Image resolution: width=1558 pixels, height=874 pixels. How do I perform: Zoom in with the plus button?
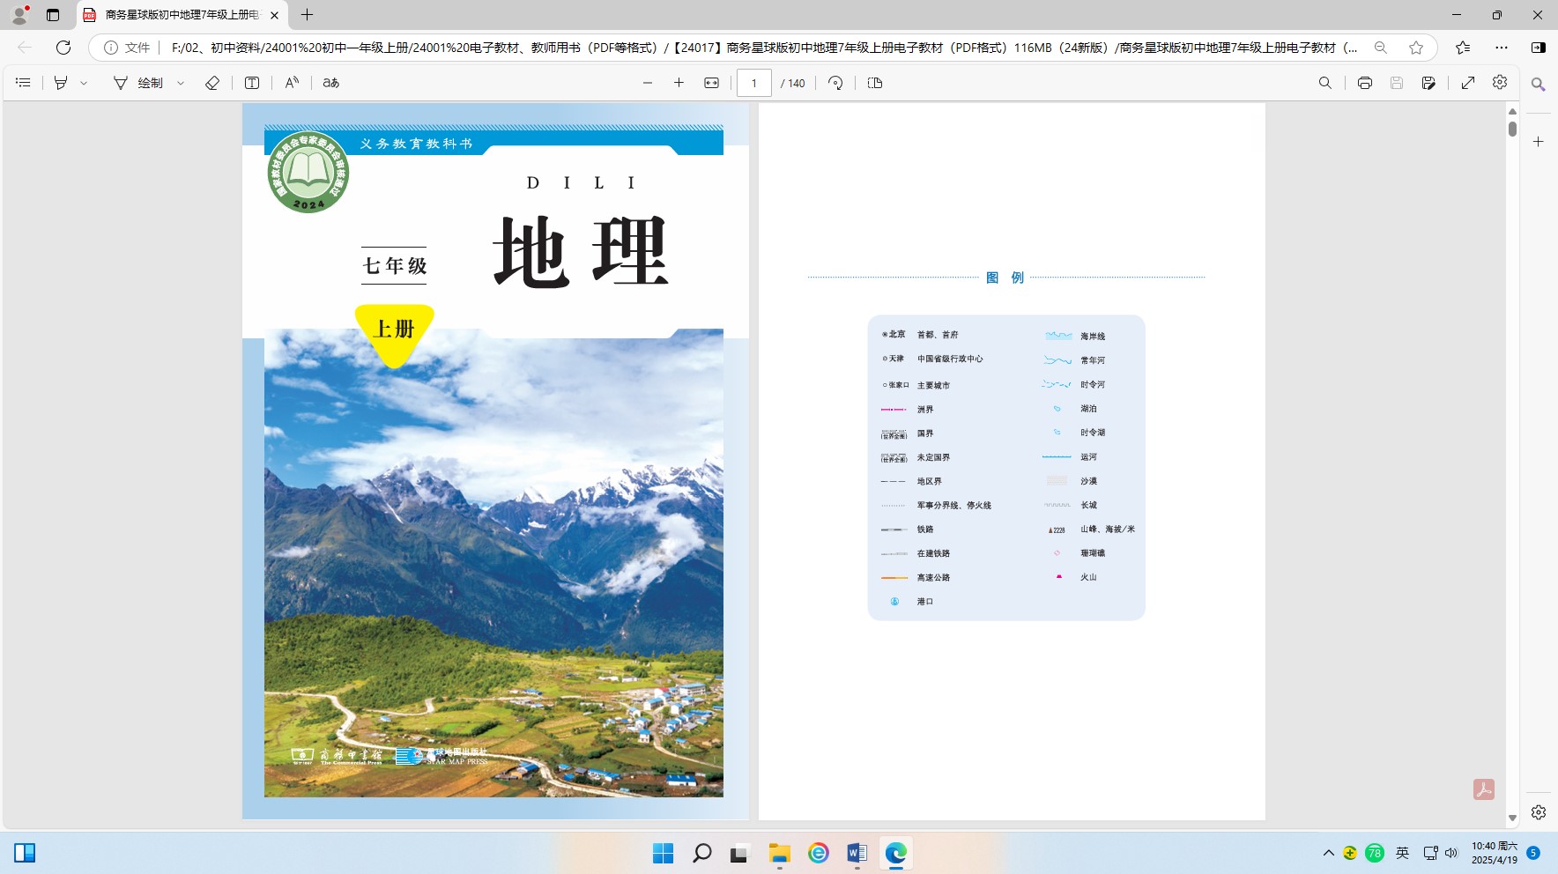pos(679,83)
